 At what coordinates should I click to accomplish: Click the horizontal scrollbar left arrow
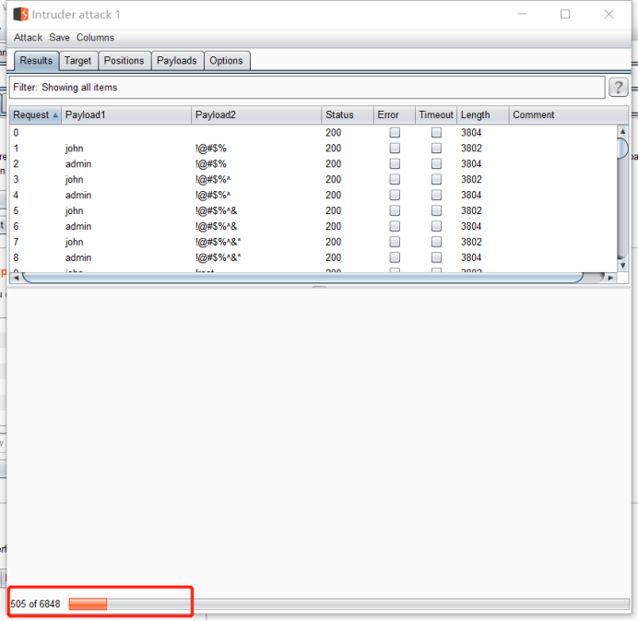16,278
